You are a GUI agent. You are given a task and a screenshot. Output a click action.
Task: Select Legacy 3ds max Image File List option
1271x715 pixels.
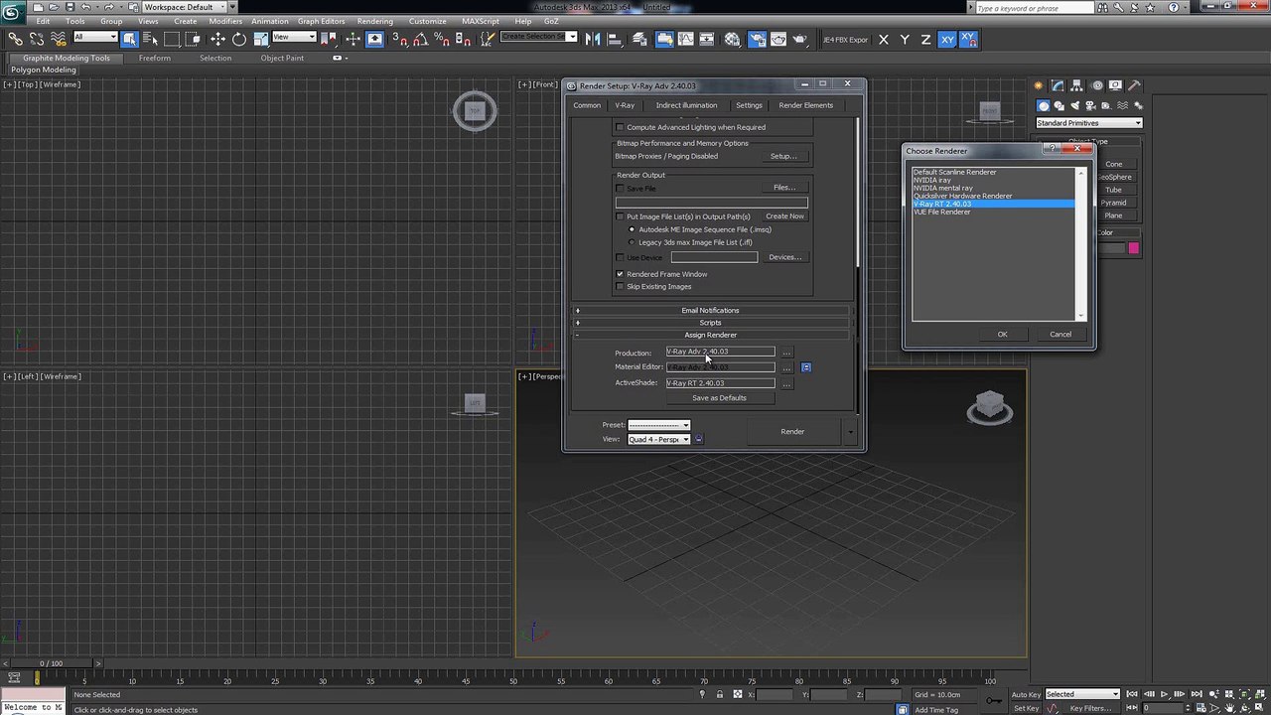(633, 242)
